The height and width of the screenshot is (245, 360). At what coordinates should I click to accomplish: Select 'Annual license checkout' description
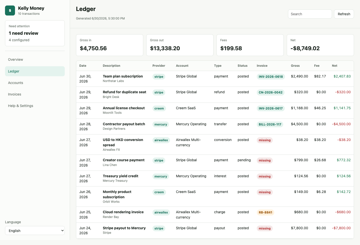pyautogui.click(x=124, y=108)
